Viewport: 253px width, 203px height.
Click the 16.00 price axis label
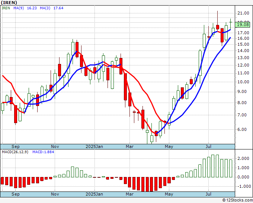click(x=243, y=39)
